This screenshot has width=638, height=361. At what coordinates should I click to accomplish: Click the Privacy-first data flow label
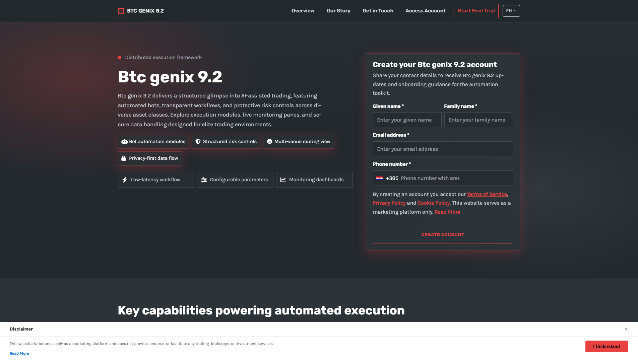point(153,158)
